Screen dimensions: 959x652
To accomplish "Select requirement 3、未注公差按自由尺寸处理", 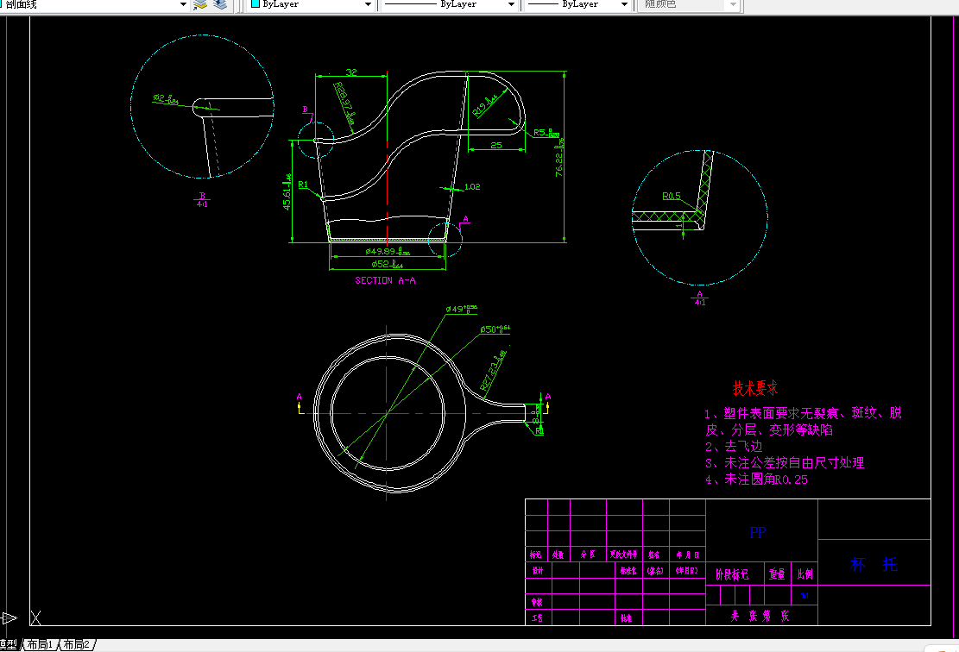I will (x=785, y=463).
